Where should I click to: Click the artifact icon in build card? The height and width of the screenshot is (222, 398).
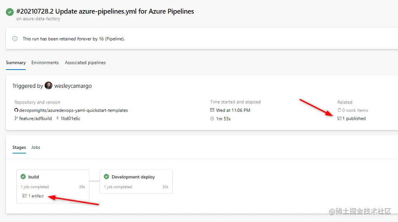(24, 196)
